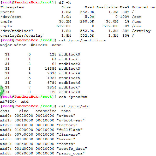Screen dimensions: 156x156
Task: Click the '/tmp' mount point
Action: click(x=136, y=21)
